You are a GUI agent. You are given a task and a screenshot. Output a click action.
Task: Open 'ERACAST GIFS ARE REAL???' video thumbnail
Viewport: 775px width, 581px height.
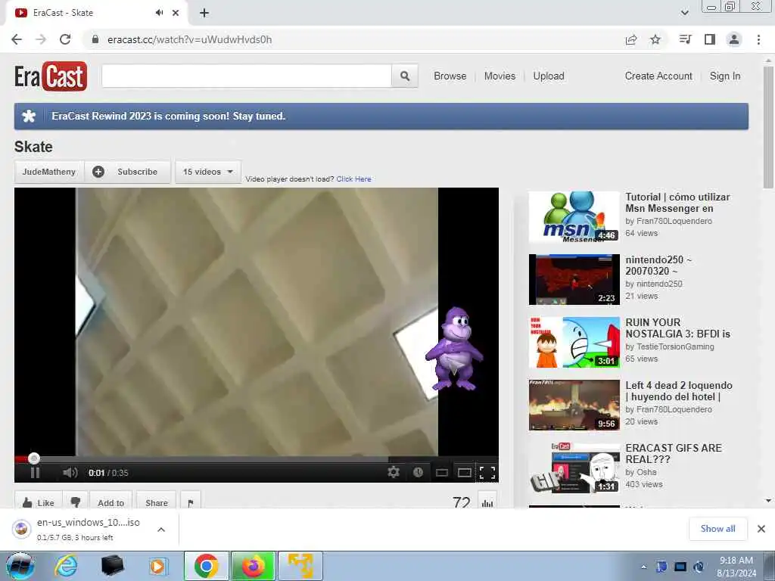[x=574, y=468]
